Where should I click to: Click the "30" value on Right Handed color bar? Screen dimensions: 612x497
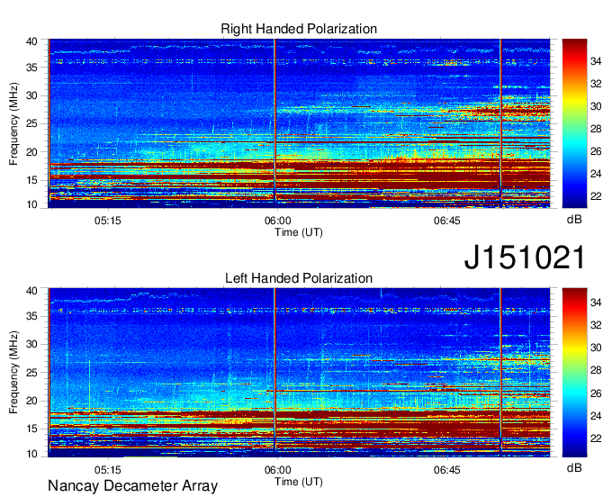(x=596, y=106)
